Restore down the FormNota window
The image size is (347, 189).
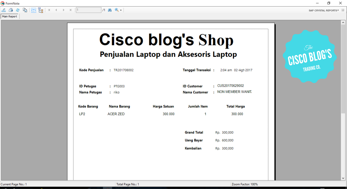tap(329, 3)
